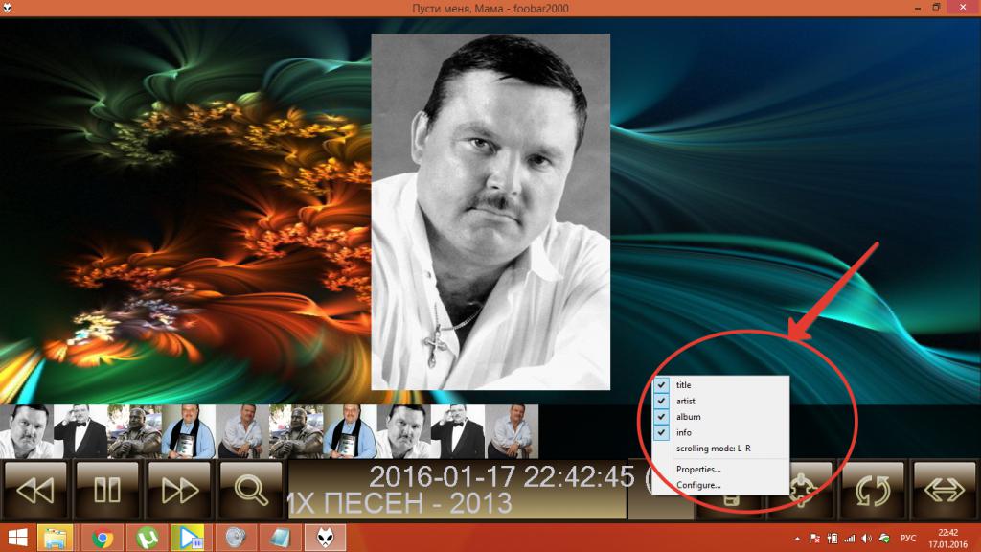Image resolution: width=981 pixels, height=552 pixels.
Task: Click the previous track rewind button
Action: pyautogui.click(x=35, y=490)
